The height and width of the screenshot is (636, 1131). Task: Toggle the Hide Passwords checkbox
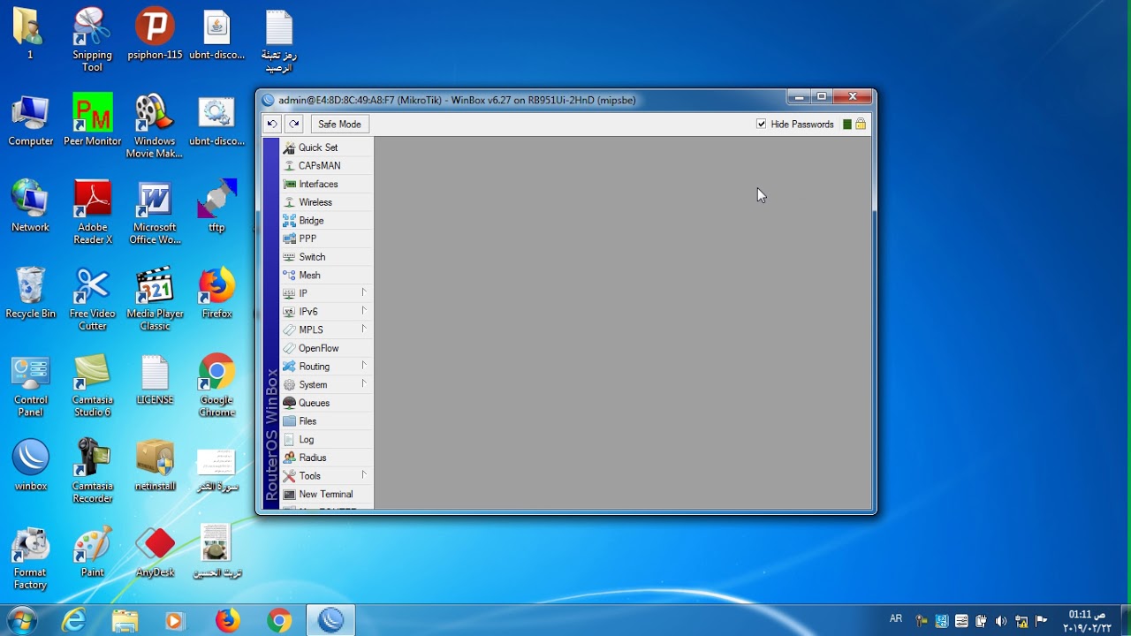762,125
